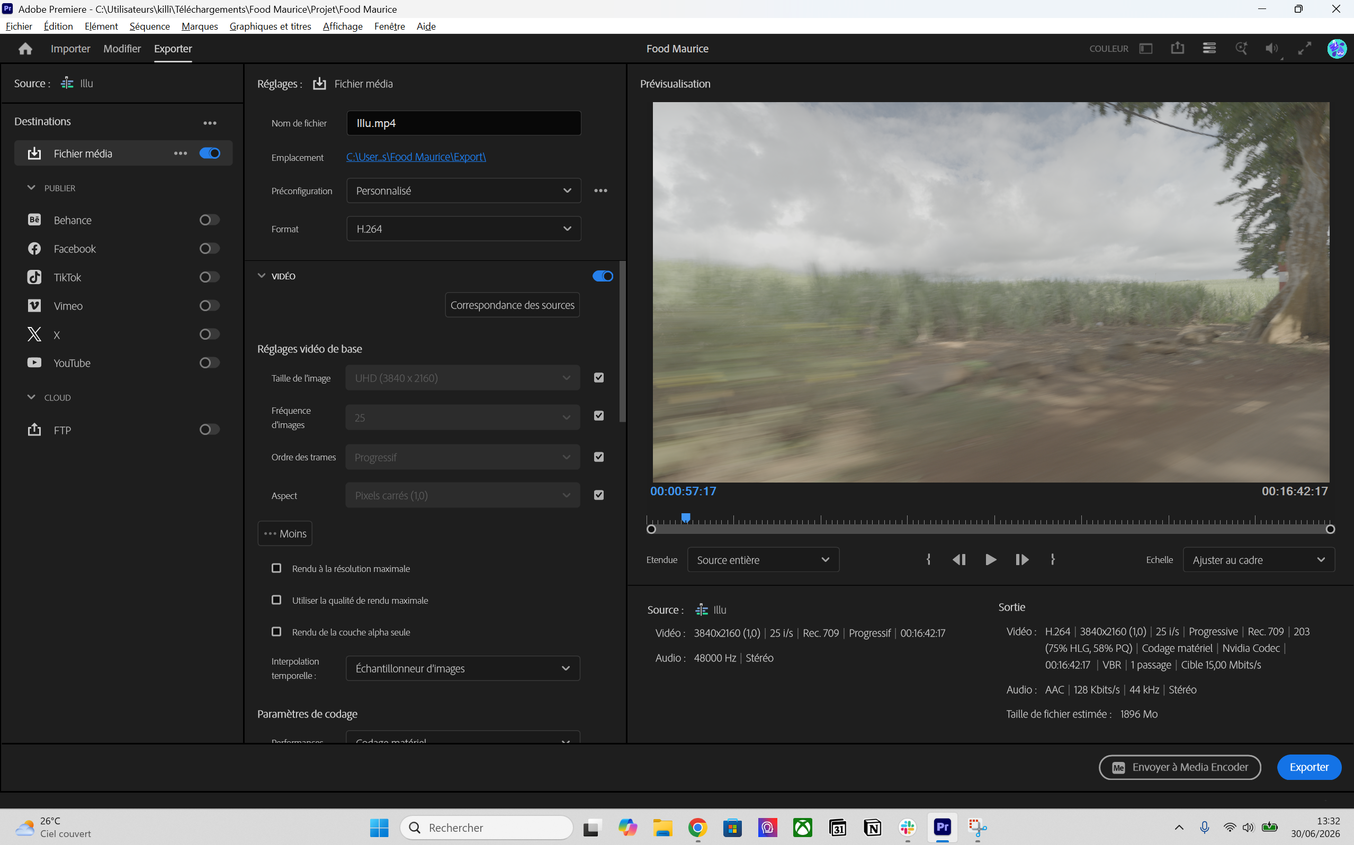Open the Etendue Source entière dropdown
The image size is (1354, 845).
point(763,559)
